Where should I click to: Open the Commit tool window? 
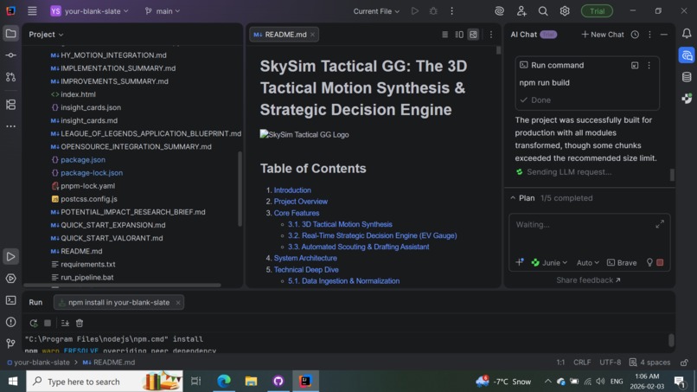coord(10,55)
